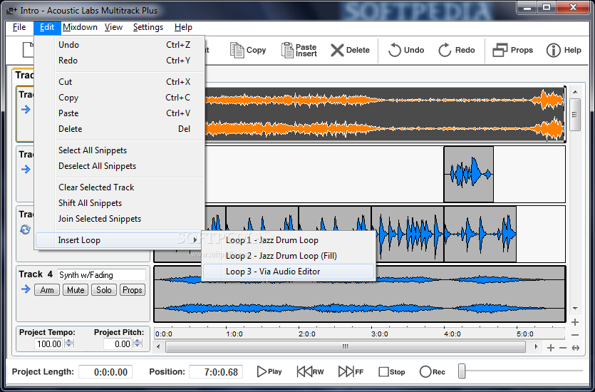Image resolution: width=595 pixels, height=392 pixels.
Task: Click the Copy toolbar icon
Action: tap(248, 50)
